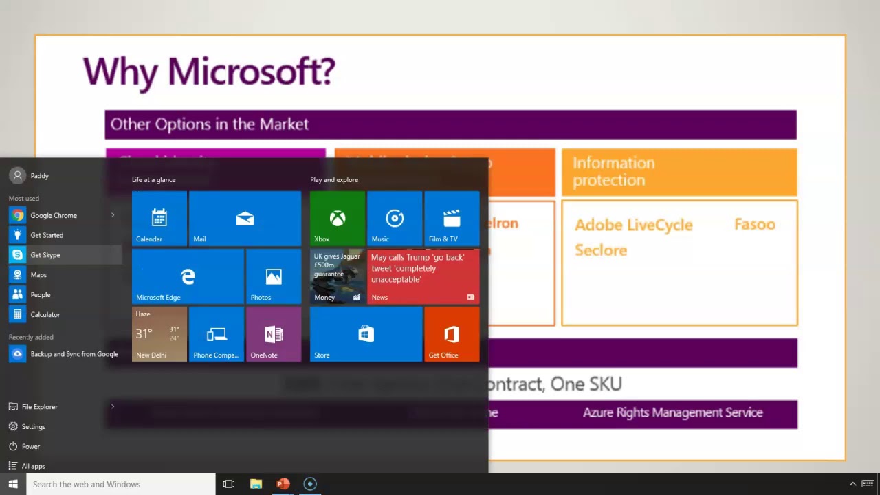Expand Google Chrome jump list arrow
This screenshot has width=880, height=495.
tap(113, 215)
